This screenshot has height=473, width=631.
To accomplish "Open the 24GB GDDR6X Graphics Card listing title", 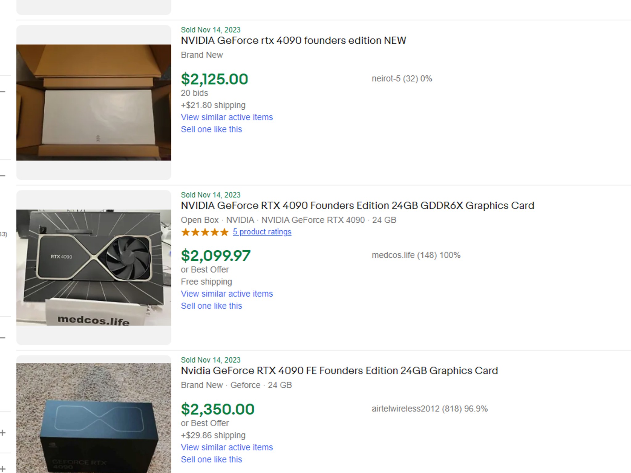I will (357, 206).
